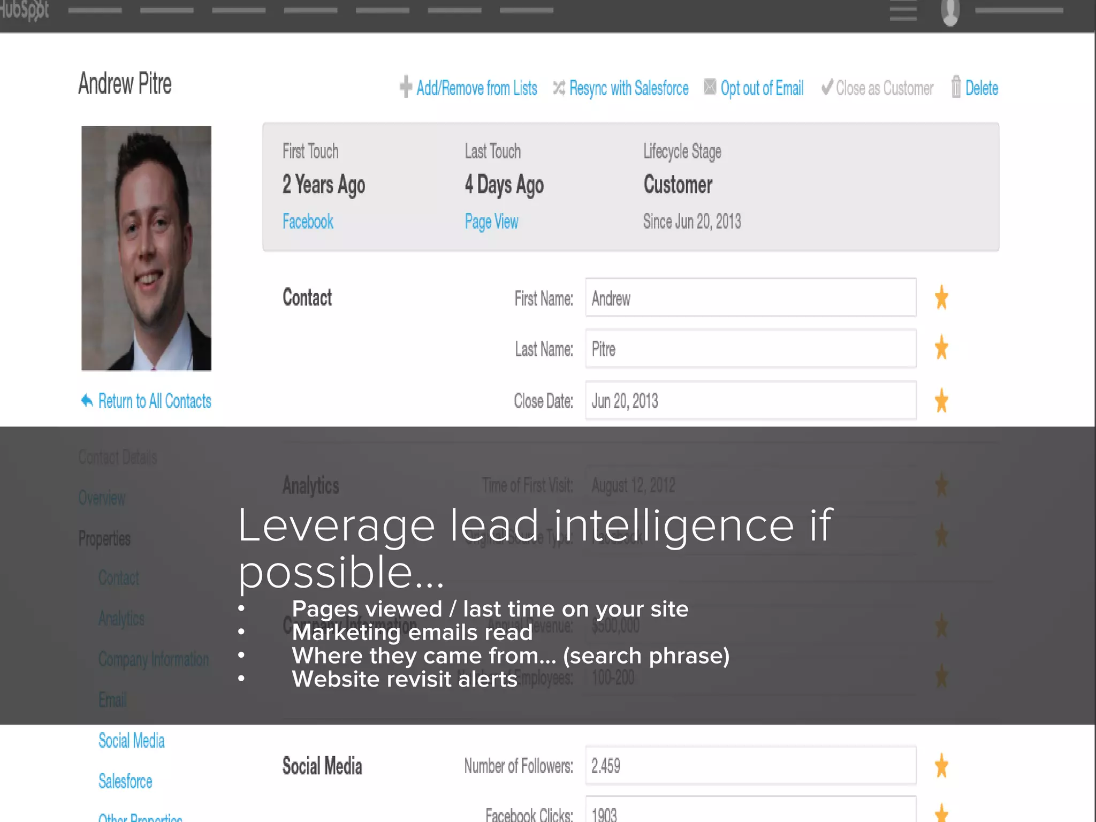
Task: Click Close as Customer action
Action: (885, 88)
